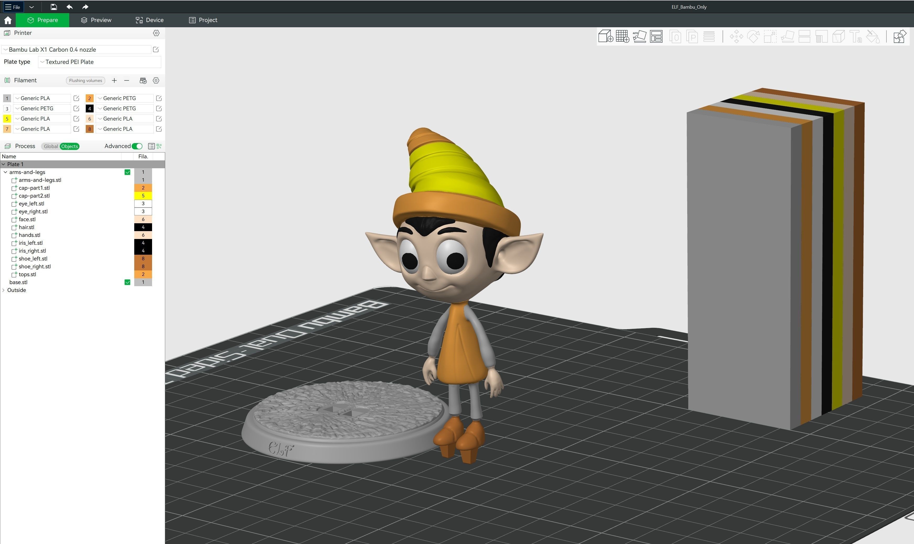This screenshot has height=544, width=914.
Task: Expand the Outside tree item
Action: click(4, 290)
